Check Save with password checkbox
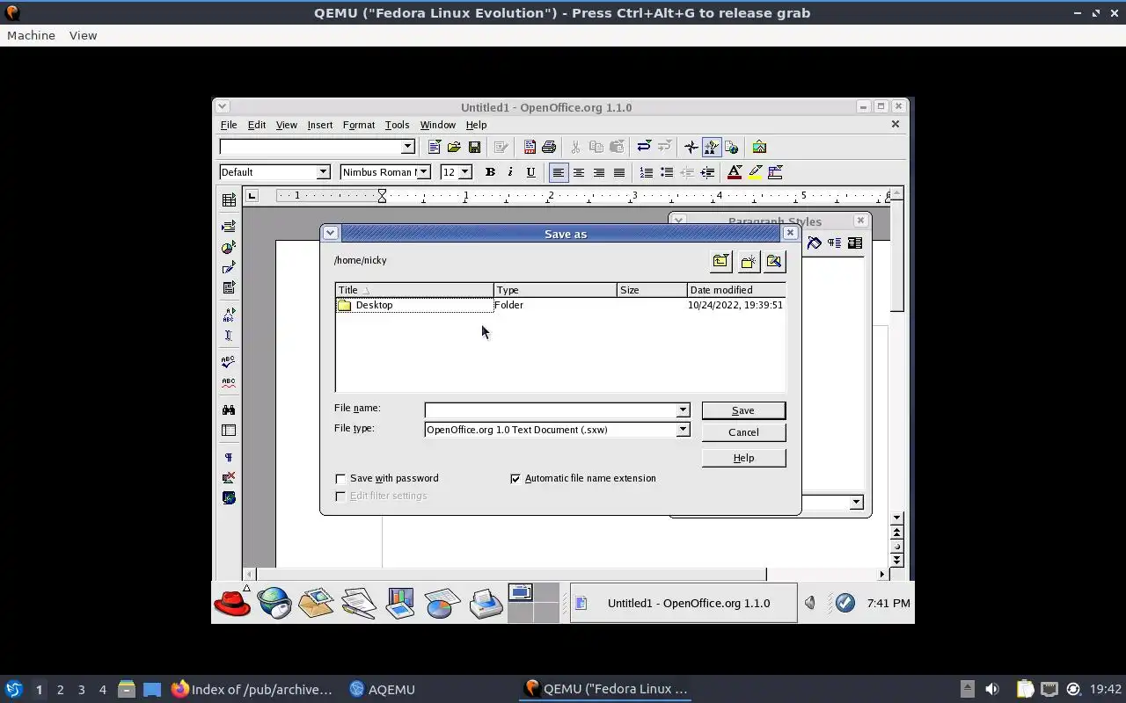Screen dimensions: 1126x703 pyautogui.click(x=340, y=478)
